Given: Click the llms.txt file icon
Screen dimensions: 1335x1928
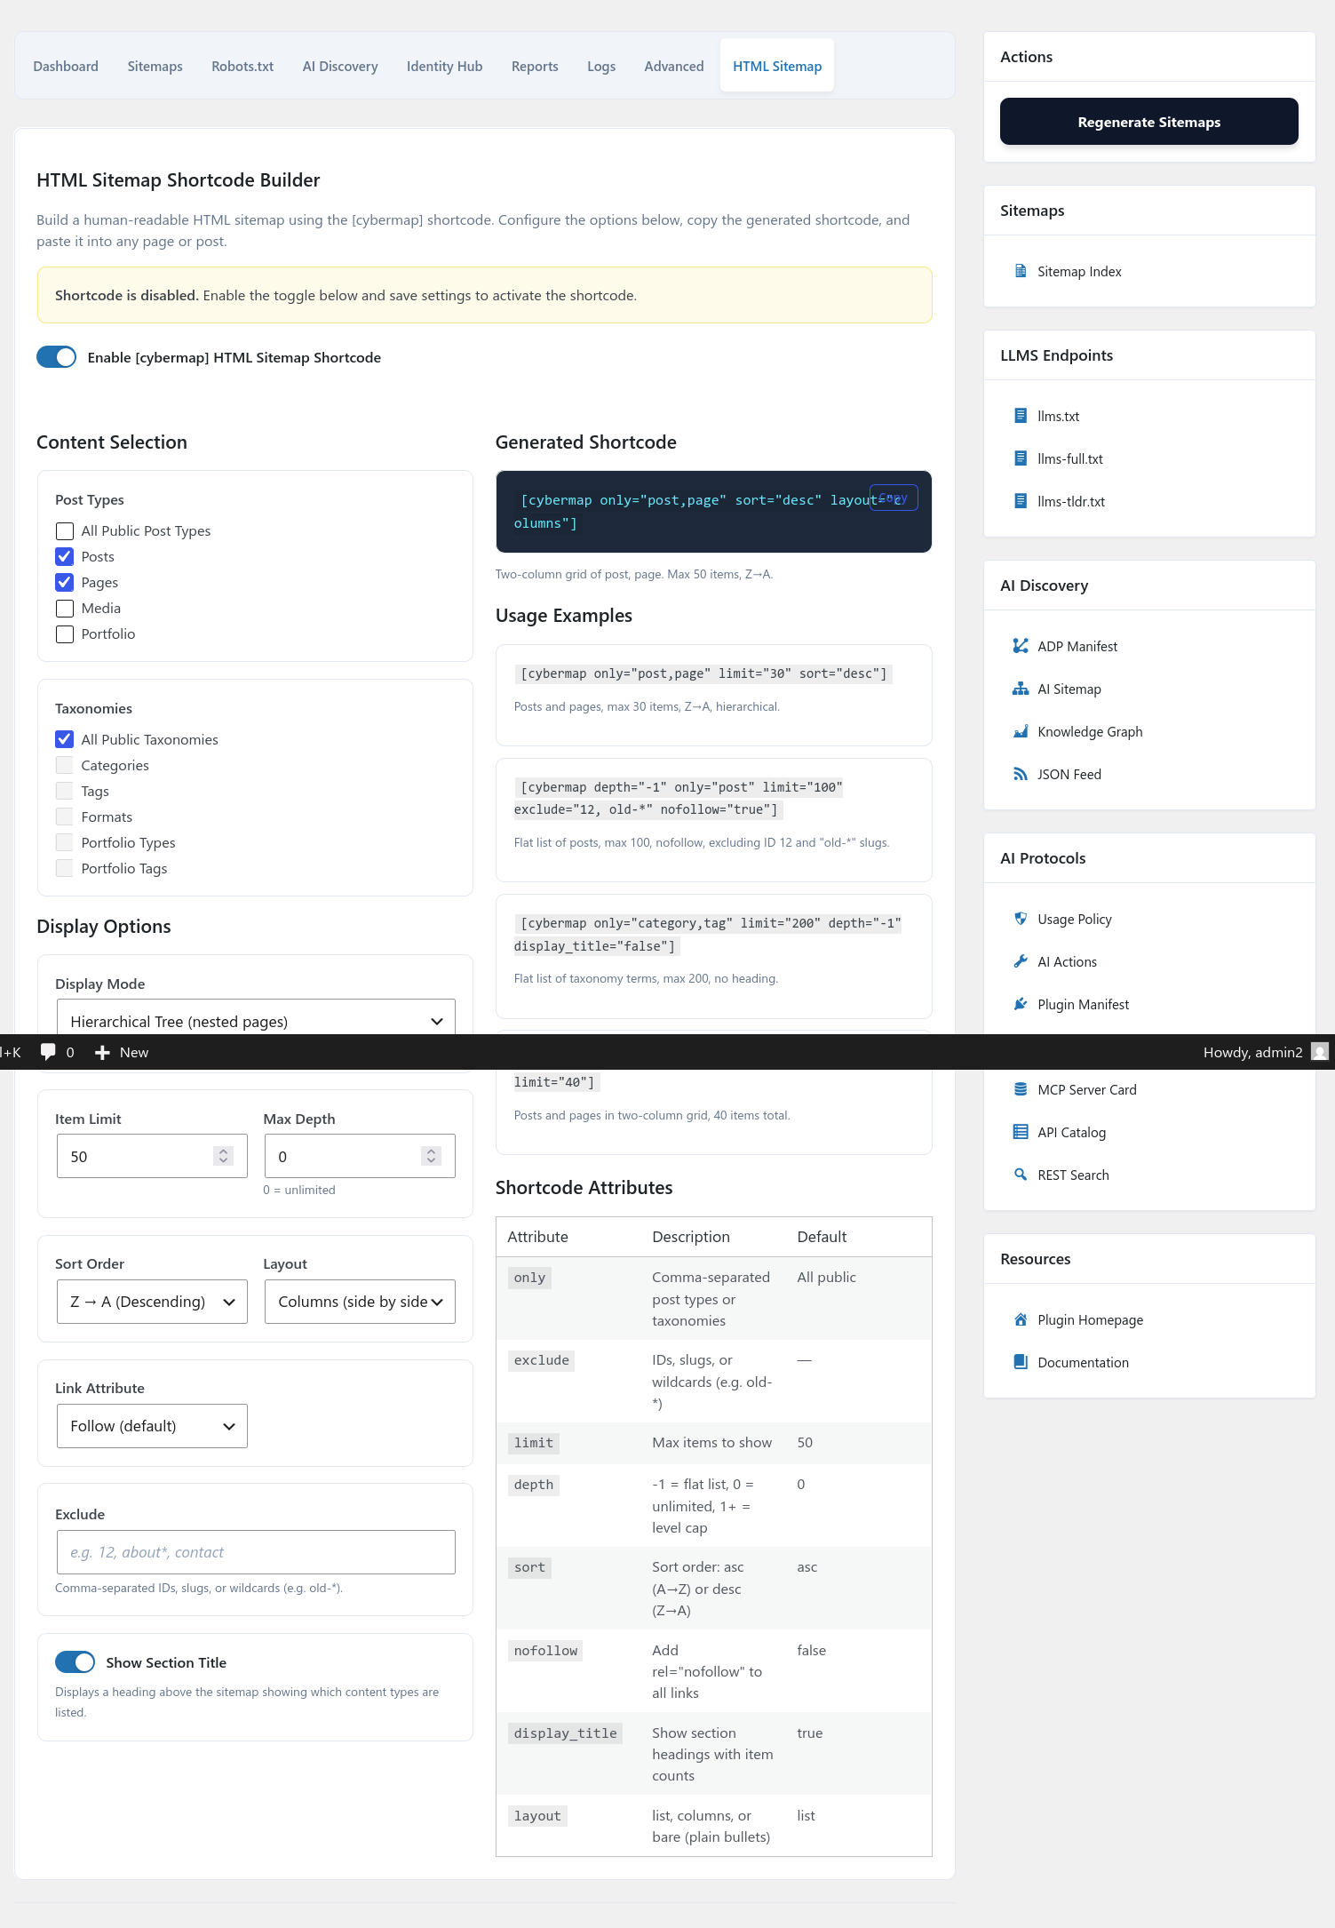Looking at the screenshot, I should [1021, 416].
